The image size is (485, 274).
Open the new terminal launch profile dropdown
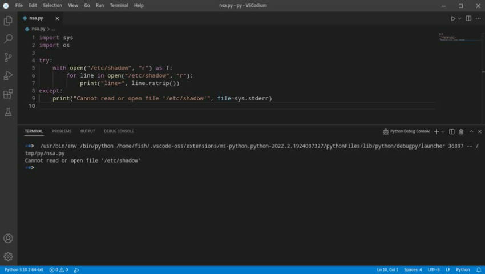pos(443,132)
